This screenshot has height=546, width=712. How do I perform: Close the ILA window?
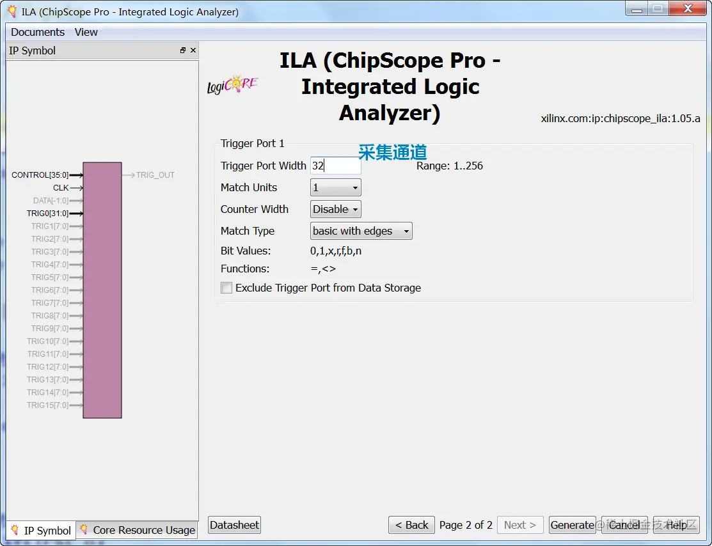(x=688, y=8)
